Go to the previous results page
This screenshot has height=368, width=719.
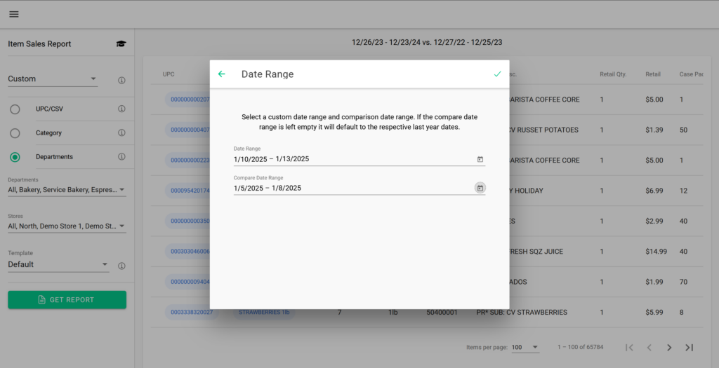(x=649, y=348)
